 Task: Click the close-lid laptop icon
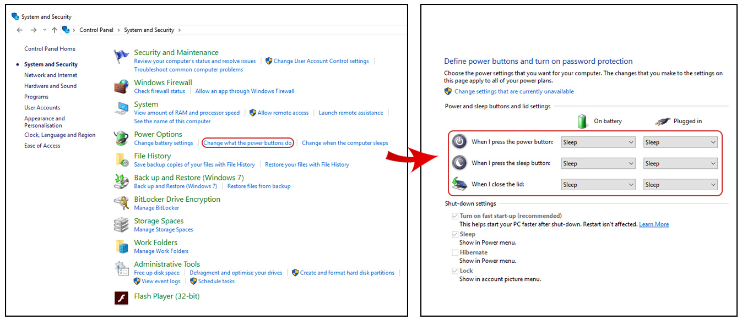pyautogui.click(x=459, y=184)
